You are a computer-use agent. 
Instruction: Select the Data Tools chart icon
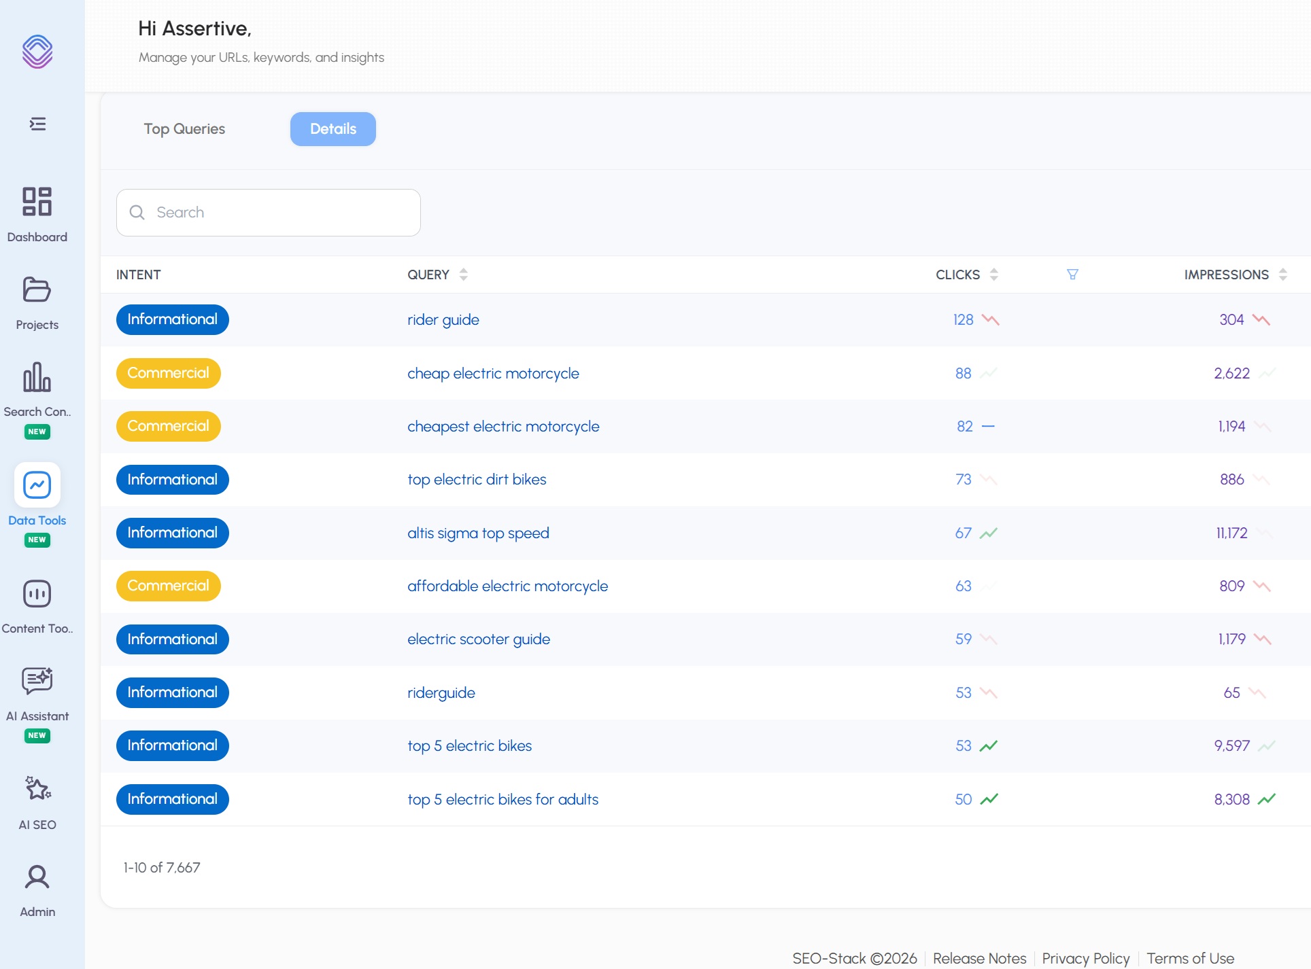[37, 485]
